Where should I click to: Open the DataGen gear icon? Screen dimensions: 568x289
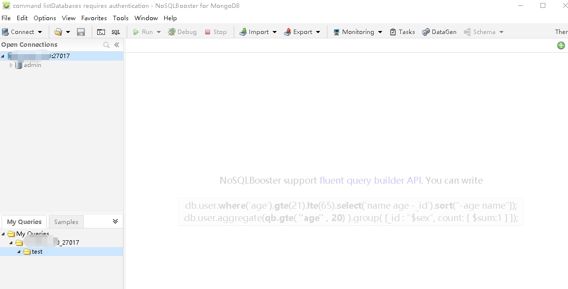tap(426, 32)
